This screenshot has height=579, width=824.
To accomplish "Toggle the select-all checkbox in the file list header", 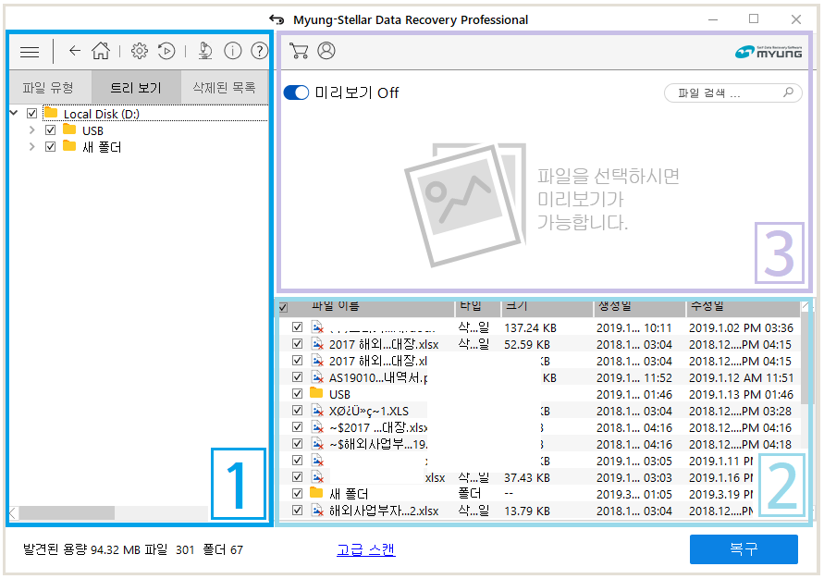I will click(283, 307).
